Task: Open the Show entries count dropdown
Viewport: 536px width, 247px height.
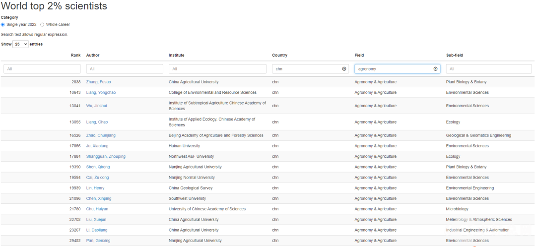Action: pos(20,44)
